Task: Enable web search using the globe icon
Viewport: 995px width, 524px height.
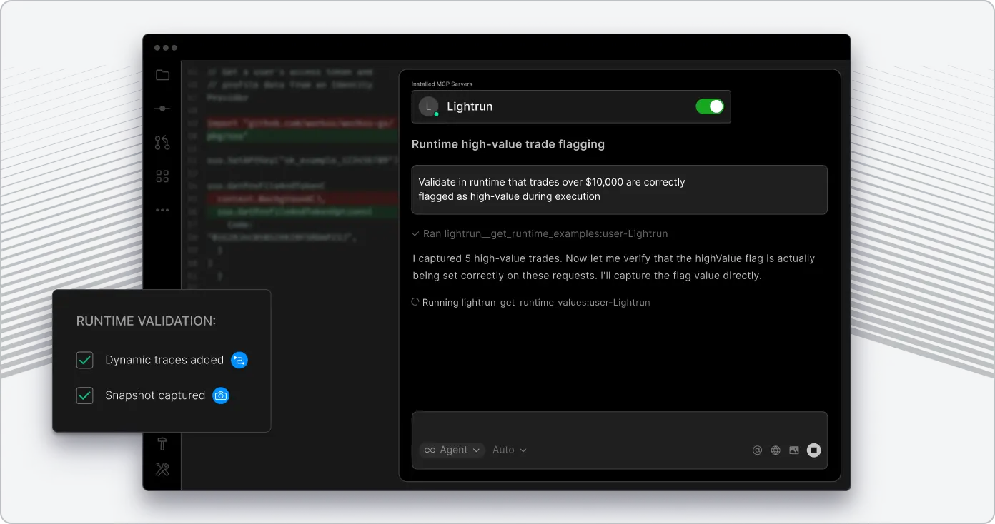Action: 776,450
